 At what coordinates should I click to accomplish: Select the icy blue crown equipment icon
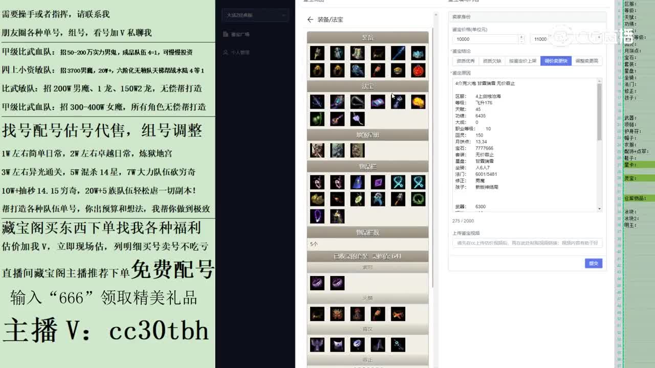click(419, 53)
